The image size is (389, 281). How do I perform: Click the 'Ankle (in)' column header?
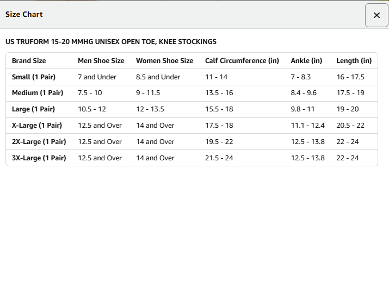(306, 61)
